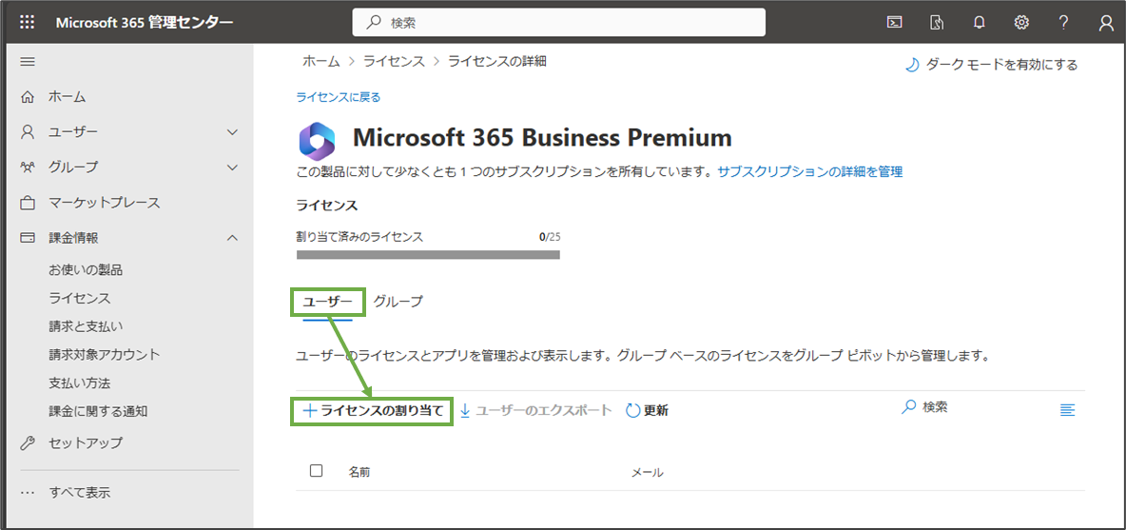Open the account profile icon
The width and height of the screenshot is (1126, 530).
tap(1106, 22)
